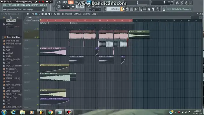Click the undo history power-shaped icon
Screen dimensions: 204x115
pyautogui.click(x=177, y=3)
